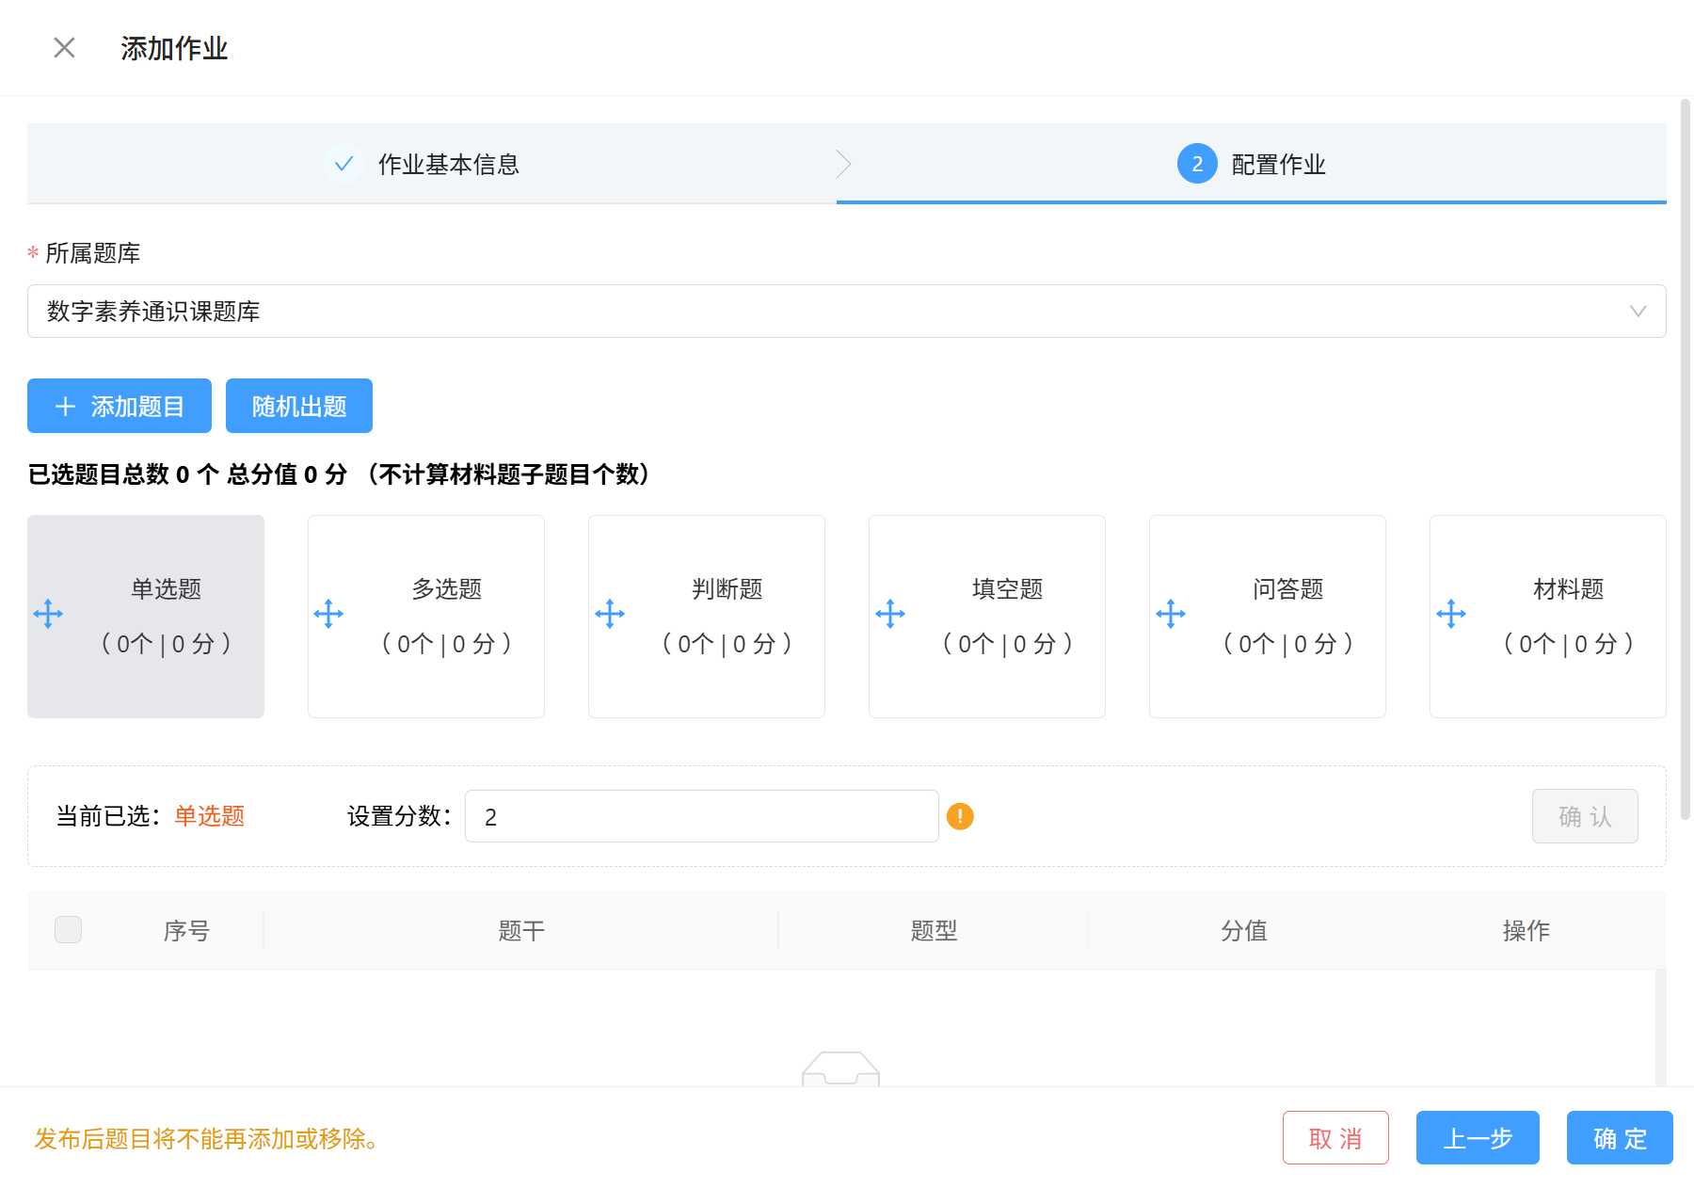
Task: Select the 配置作业 step tab
Action: (x=1252, y=164)
